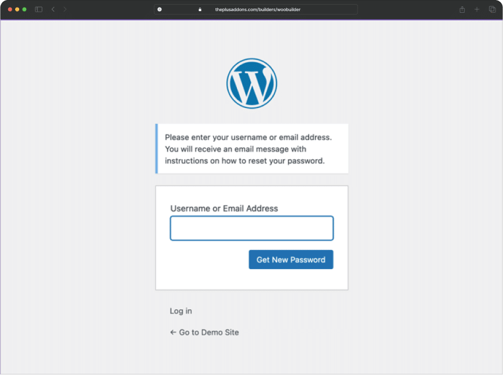The height and width of the screenshot is (375, 503).
Task: Toggle the Safari sidebar icon
Action: click(x=38, y=9)
